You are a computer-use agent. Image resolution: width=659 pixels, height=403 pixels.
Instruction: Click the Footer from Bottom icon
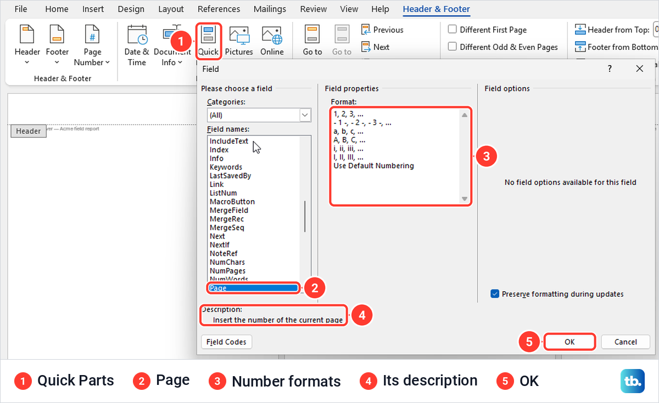point(580,47)
